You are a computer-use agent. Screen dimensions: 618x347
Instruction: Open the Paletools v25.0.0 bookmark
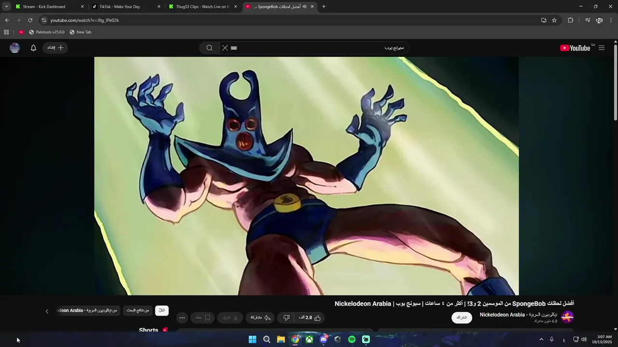click(x=46, y=32)
